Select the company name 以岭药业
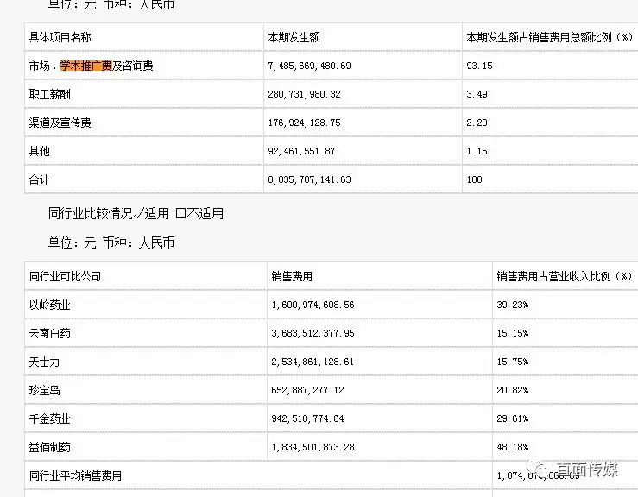 click(x=49, y=305)
